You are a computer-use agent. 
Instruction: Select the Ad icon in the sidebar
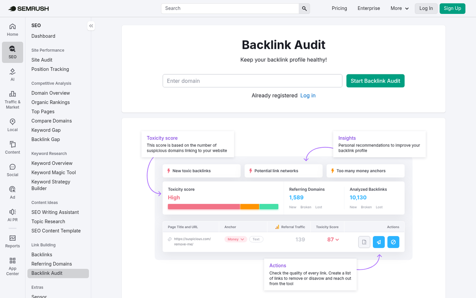coord(12,192)
